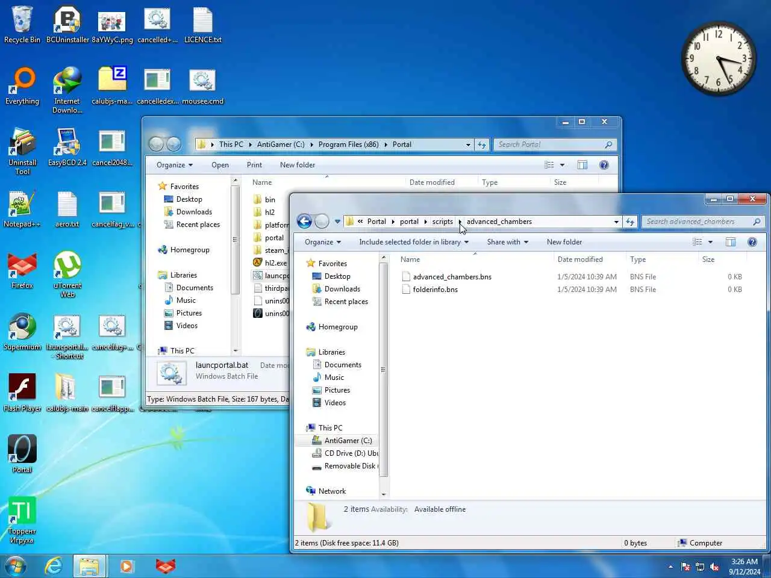Screen dimensions: 771x578
Task: Go back in advanced_chambers window
Action: (x=304, y=222)
